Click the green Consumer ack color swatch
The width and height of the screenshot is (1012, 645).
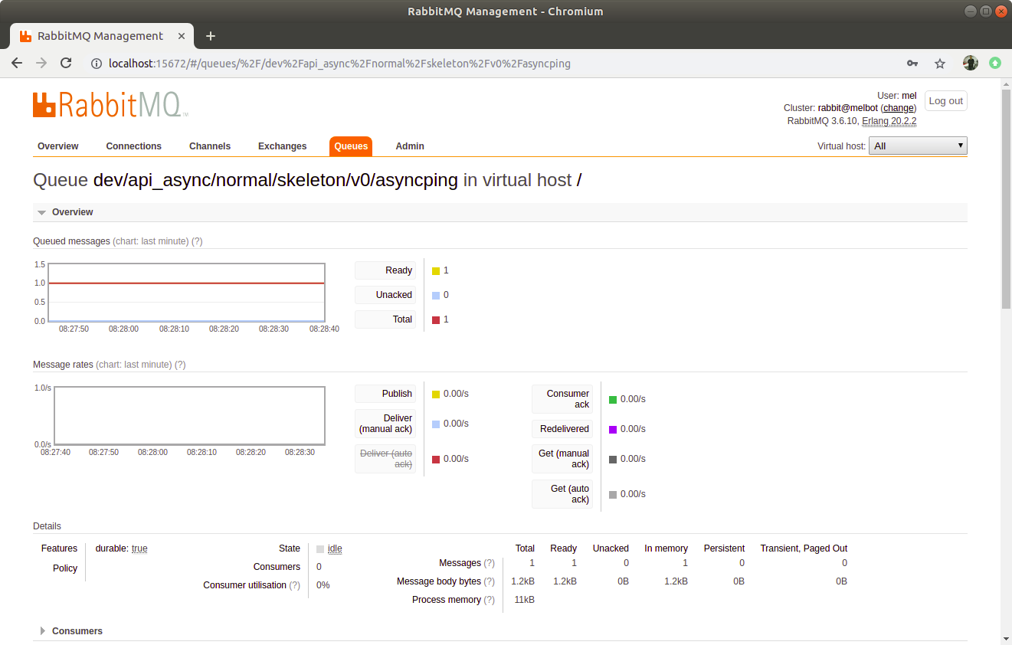pos(613,400)
